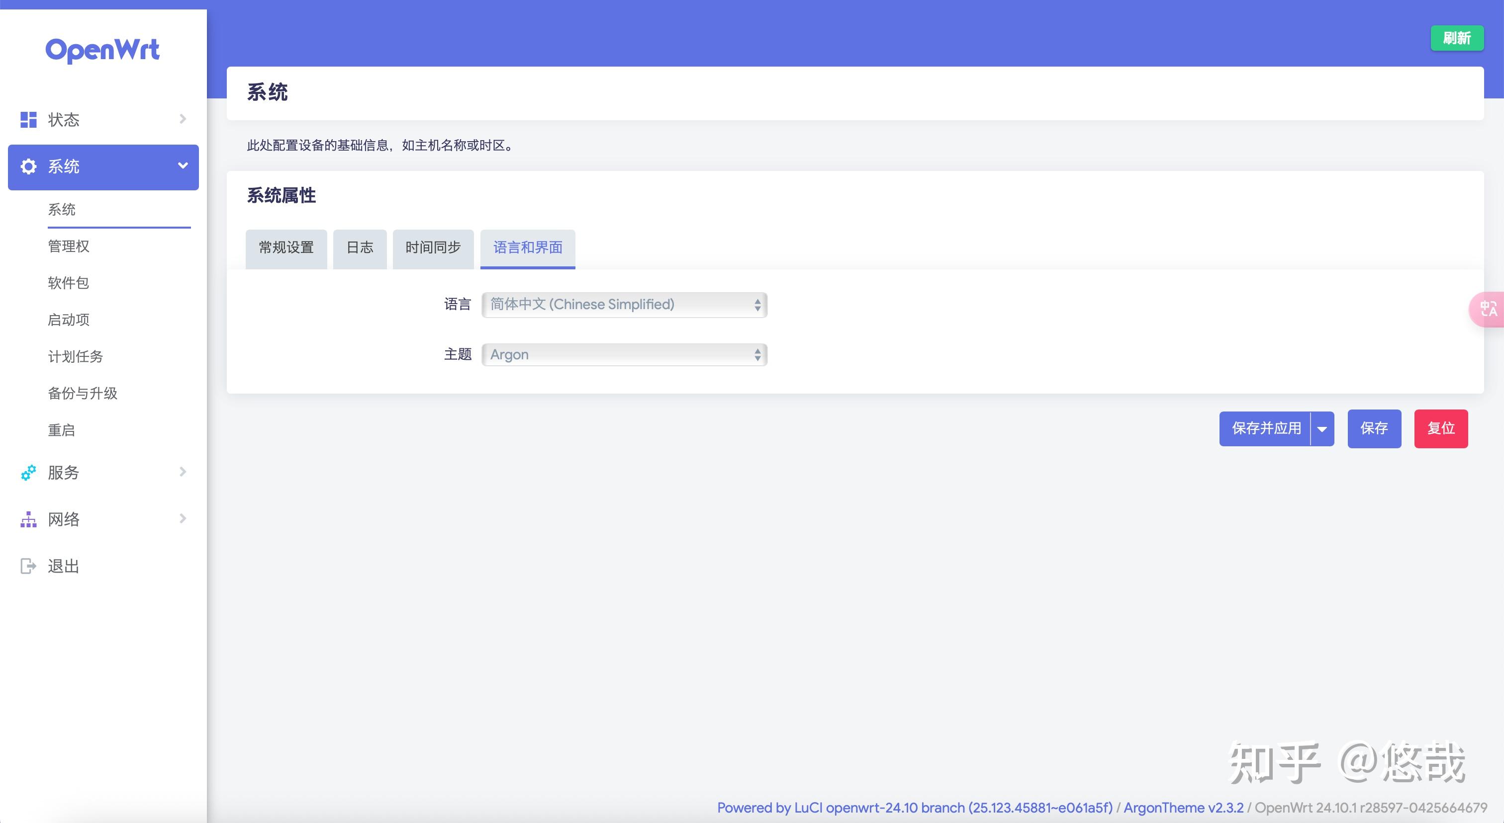
Task: Open the 语言 language dropdown
Action: tap(624, 304)
